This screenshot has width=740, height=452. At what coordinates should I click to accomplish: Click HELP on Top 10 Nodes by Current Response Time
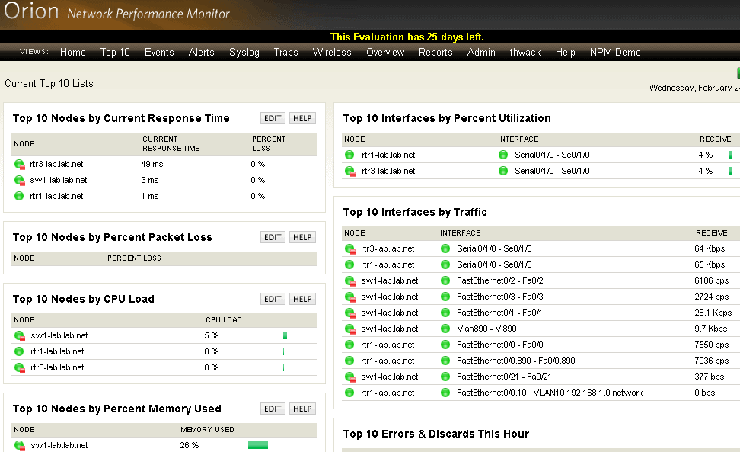click(x=302, y=118)
